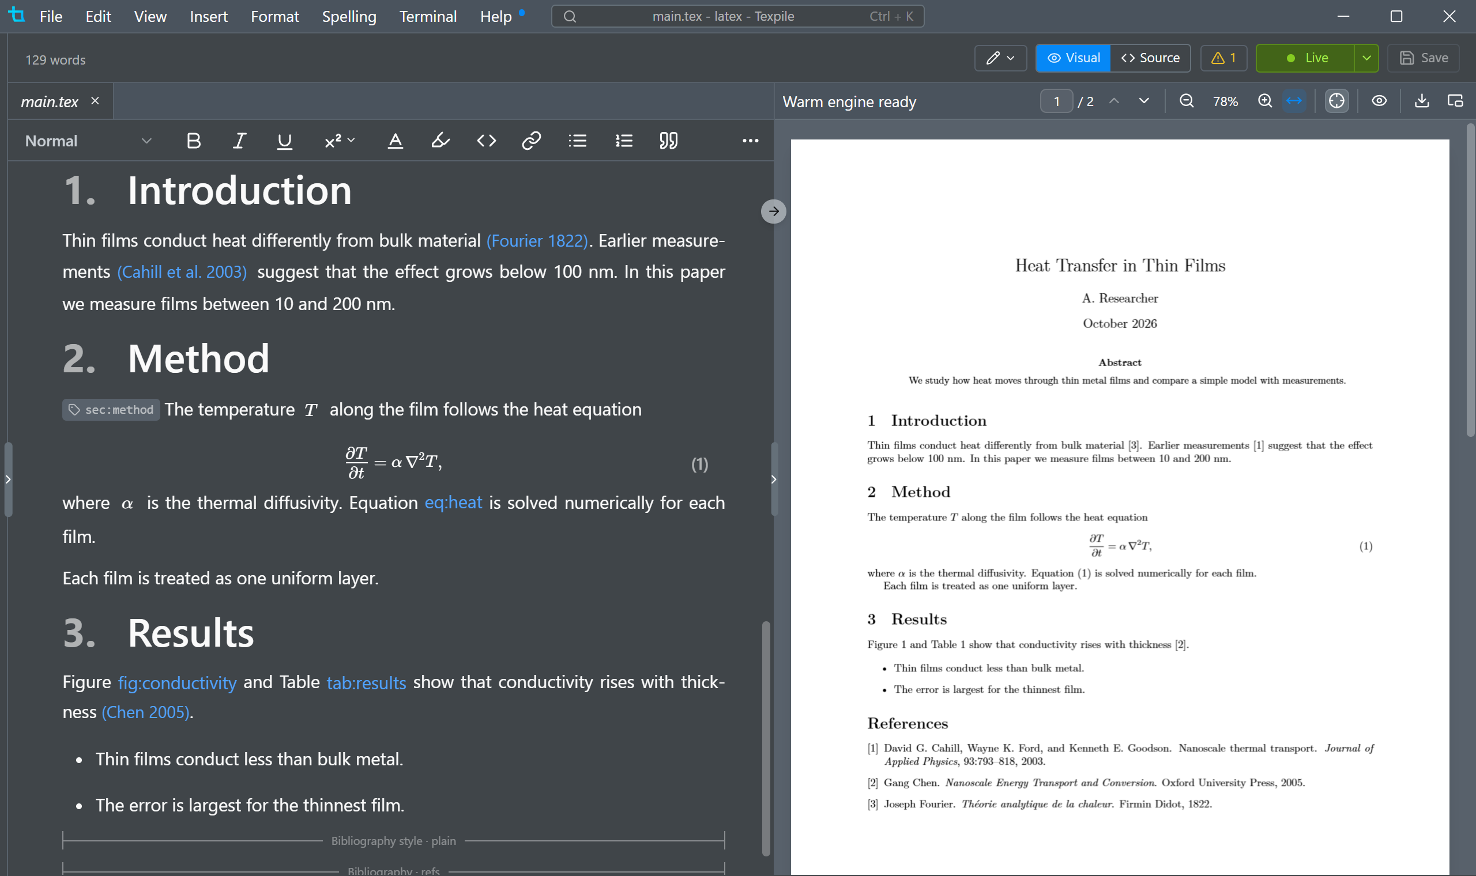Viewport: 1476px width, 876px height.
Task: Download the compiled PDF
Action: coord(1422,101)
